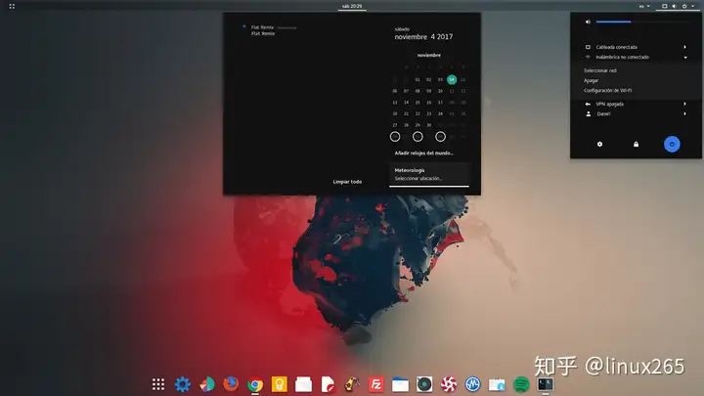
Task: Open the 'es' keyboard layout dropdown
Action: click(644, 6)
